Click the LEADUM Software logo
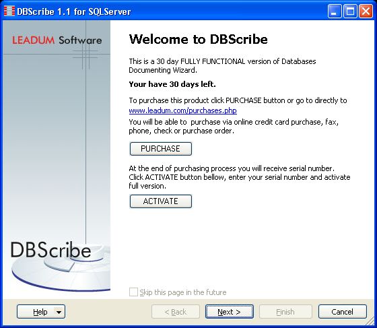The image size is (377, 328). pyautogui.click(x=57, y=40)
